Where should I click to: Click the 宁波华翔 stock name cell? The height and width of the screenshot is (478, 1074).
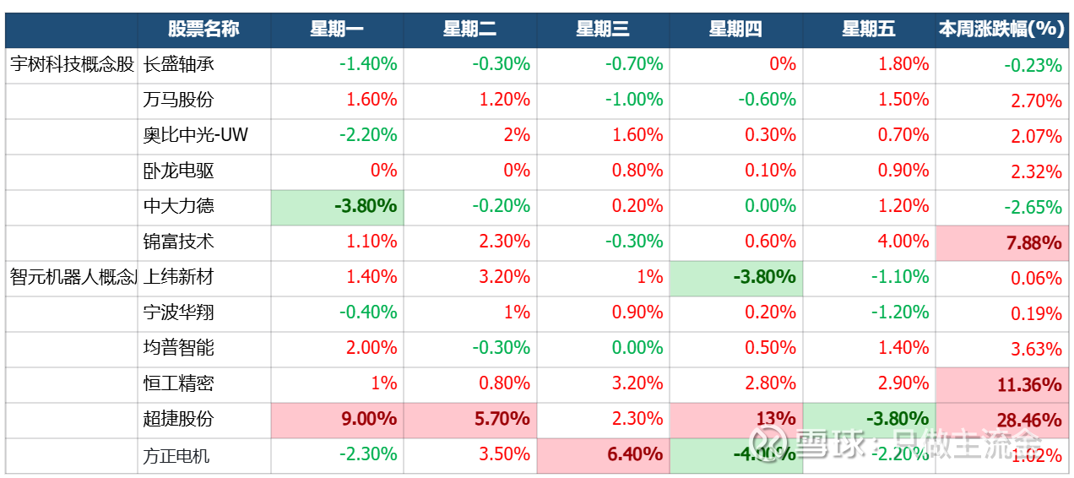pyautogui.click(x=203, y=312)
